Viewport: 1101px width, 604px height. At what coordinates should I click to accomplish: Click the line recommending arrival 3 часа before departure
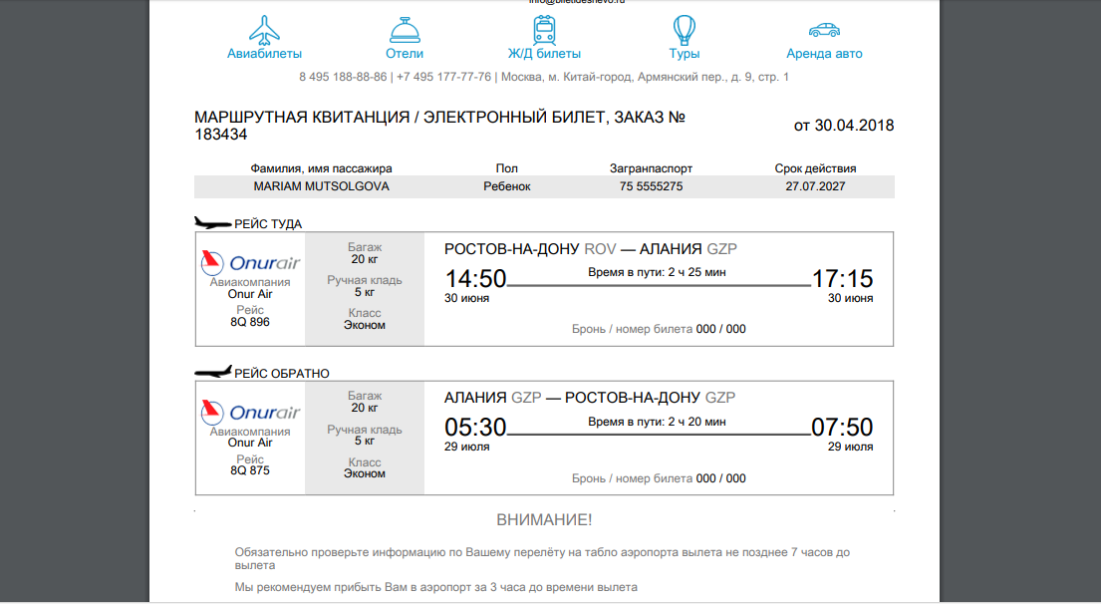436,587
